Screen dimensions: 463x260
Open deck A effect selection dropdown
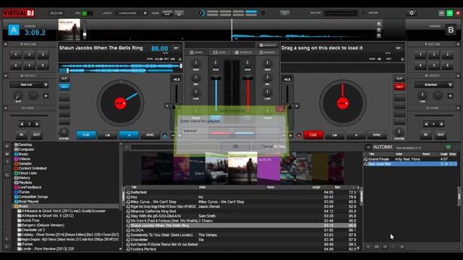pyautogui.click(x=29, y=85)
